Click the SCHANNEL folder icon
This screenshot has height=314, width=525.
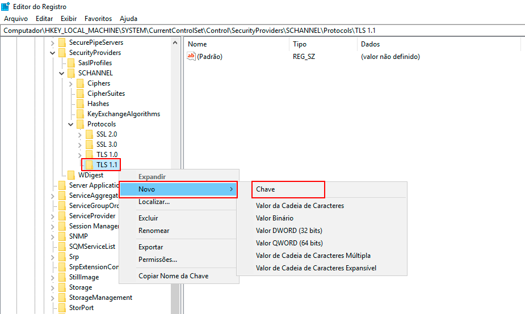coord(71,73)
